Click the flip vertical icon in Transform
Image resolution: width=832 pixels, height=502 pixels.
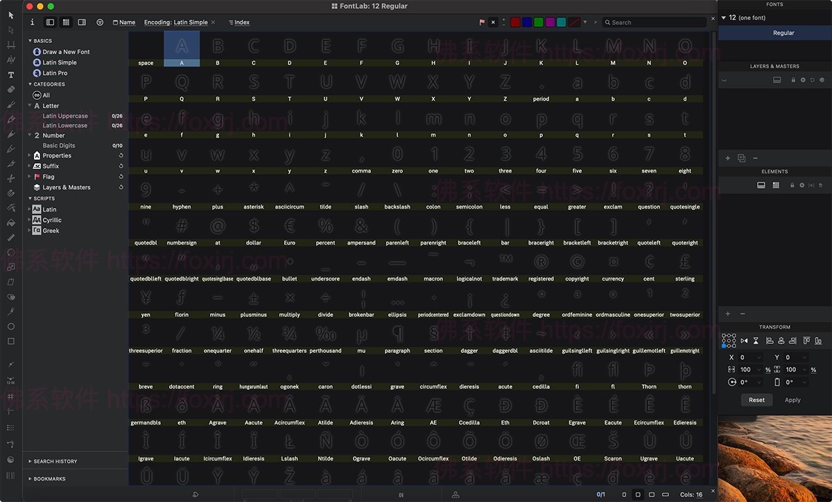pyautogui.click(x=756, y=341)
